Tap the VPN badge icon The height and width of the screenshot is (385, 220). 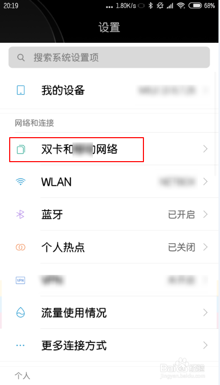pyautogui.click(x=20, y=280)
